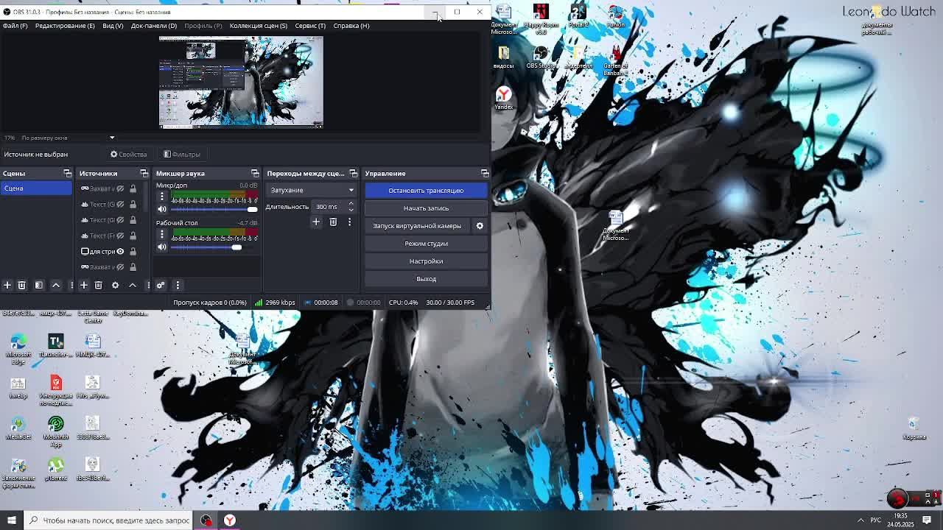Open audio mixer three-dot menu at bottom

(x=178, y=285)
